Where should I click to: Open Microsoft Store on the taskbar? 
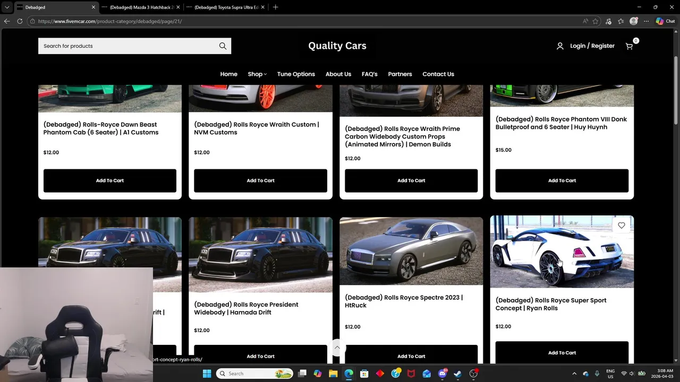coord(364,374)
